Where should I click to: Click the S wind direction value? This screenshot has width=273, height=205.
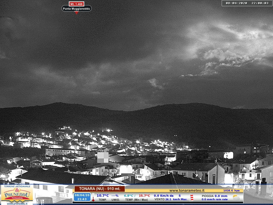(180, 196)
